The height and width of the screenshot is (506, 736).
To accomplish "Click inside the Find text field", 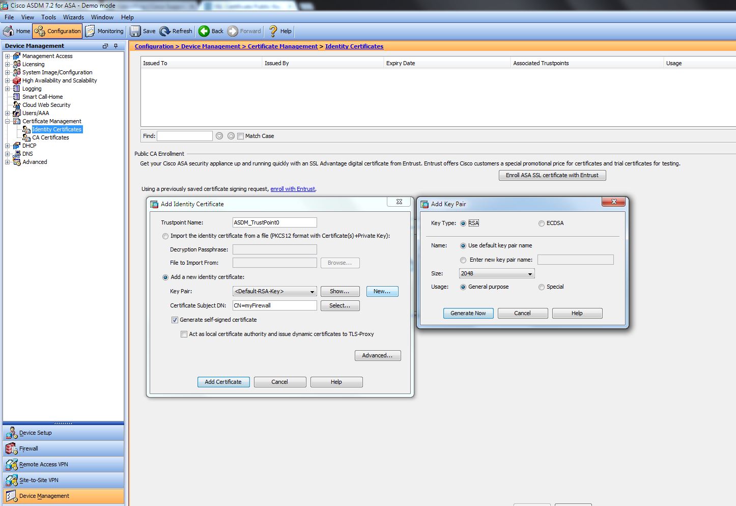I will (185, 136).
